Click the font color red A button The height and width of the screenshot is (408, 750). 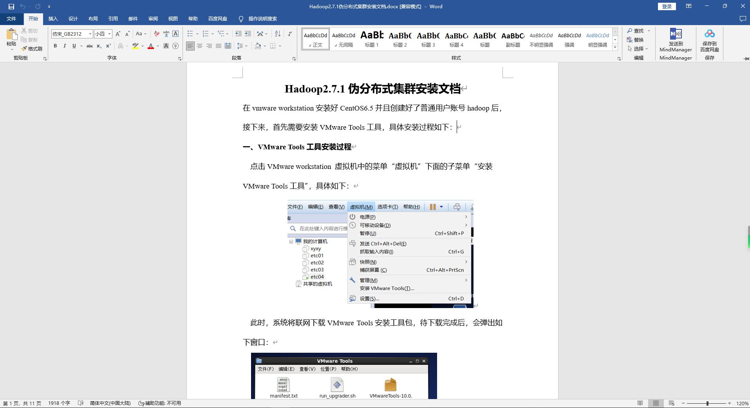(151, 46)
